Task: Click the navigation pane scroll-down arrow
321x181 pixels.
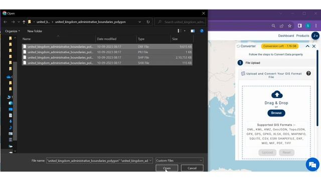Action: coord(15,151)
